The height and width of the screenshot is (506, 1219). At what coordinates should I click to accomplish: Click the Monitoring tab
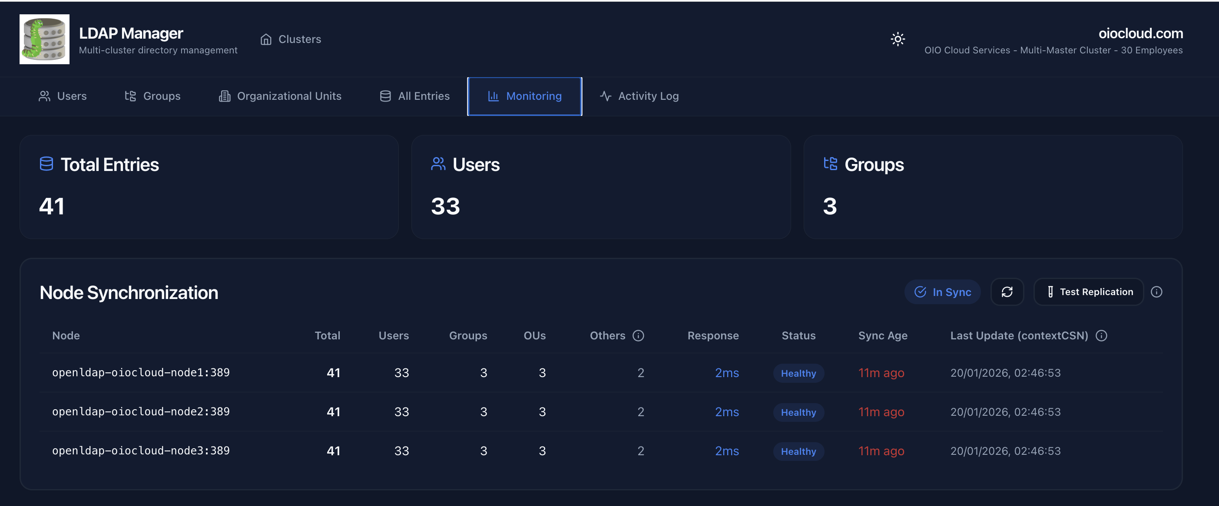pos(524,96)
